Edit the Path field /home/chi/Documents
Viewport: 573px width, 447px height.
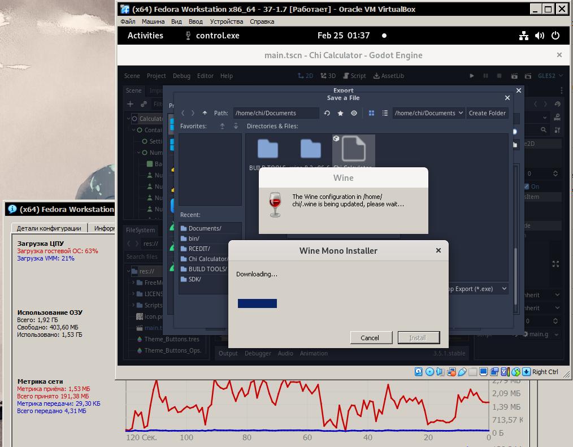[x=276, y=113]
